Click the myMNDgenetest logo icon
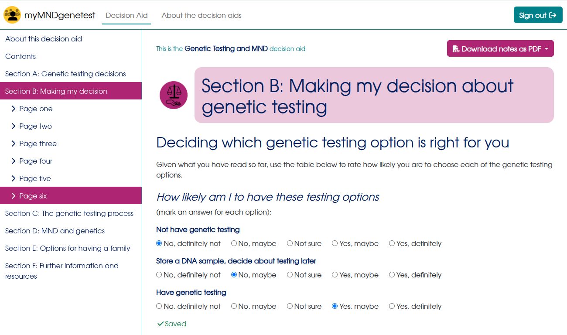This screenshot has width=567, height=335. (x=12, y=14)
